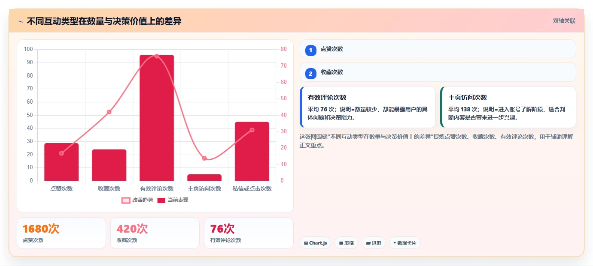Click left y-axis value 100
Image resolution: width=593 pixels, height=266 pixels.
pos(28,49)
